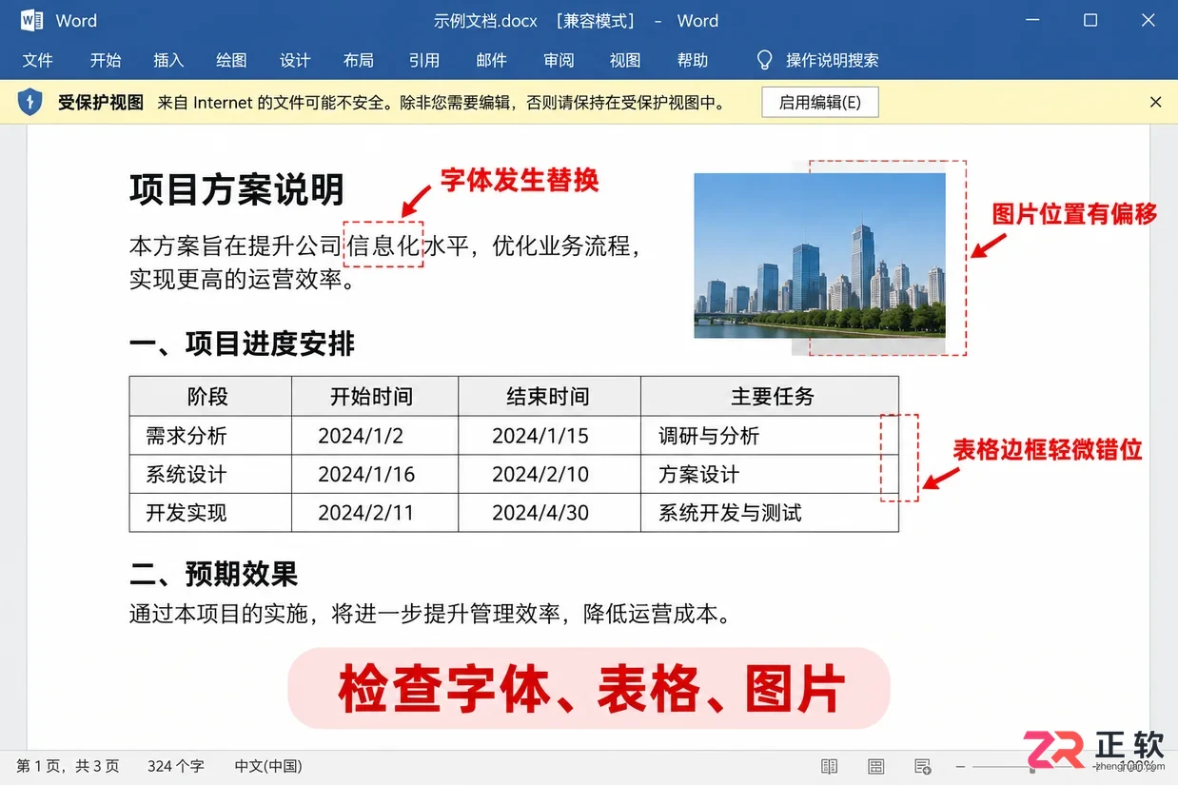Screen dimensions: 1178x785
Task: Click the heading 二、预期效果
Action: click(213, 574)
